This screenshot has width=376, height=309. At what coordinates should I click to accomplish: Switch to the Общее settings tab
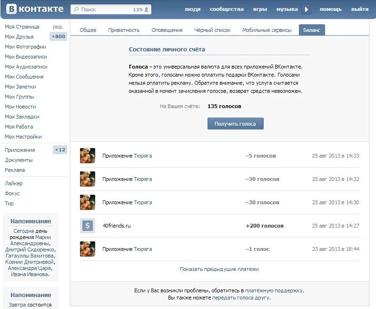point(88,30)
